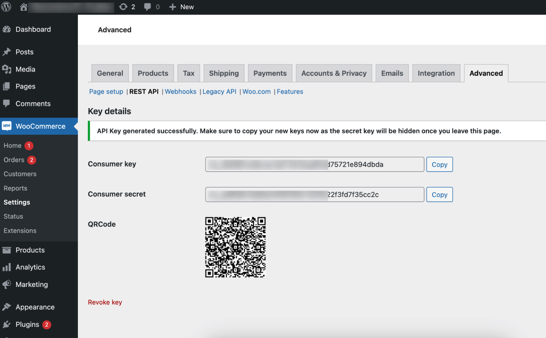546x338 pixels.
Task: Click the Analytics bar chart icon
Action: point(7,267)
